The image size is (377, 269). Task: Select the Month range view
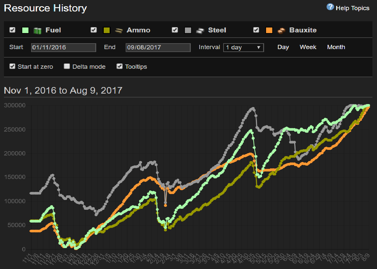336,47
